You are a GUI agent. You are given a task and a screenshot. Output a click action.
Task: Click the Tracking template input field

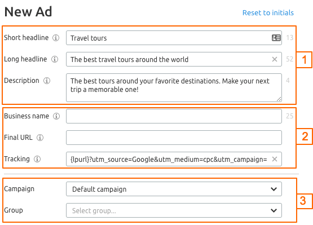(174, 159)
